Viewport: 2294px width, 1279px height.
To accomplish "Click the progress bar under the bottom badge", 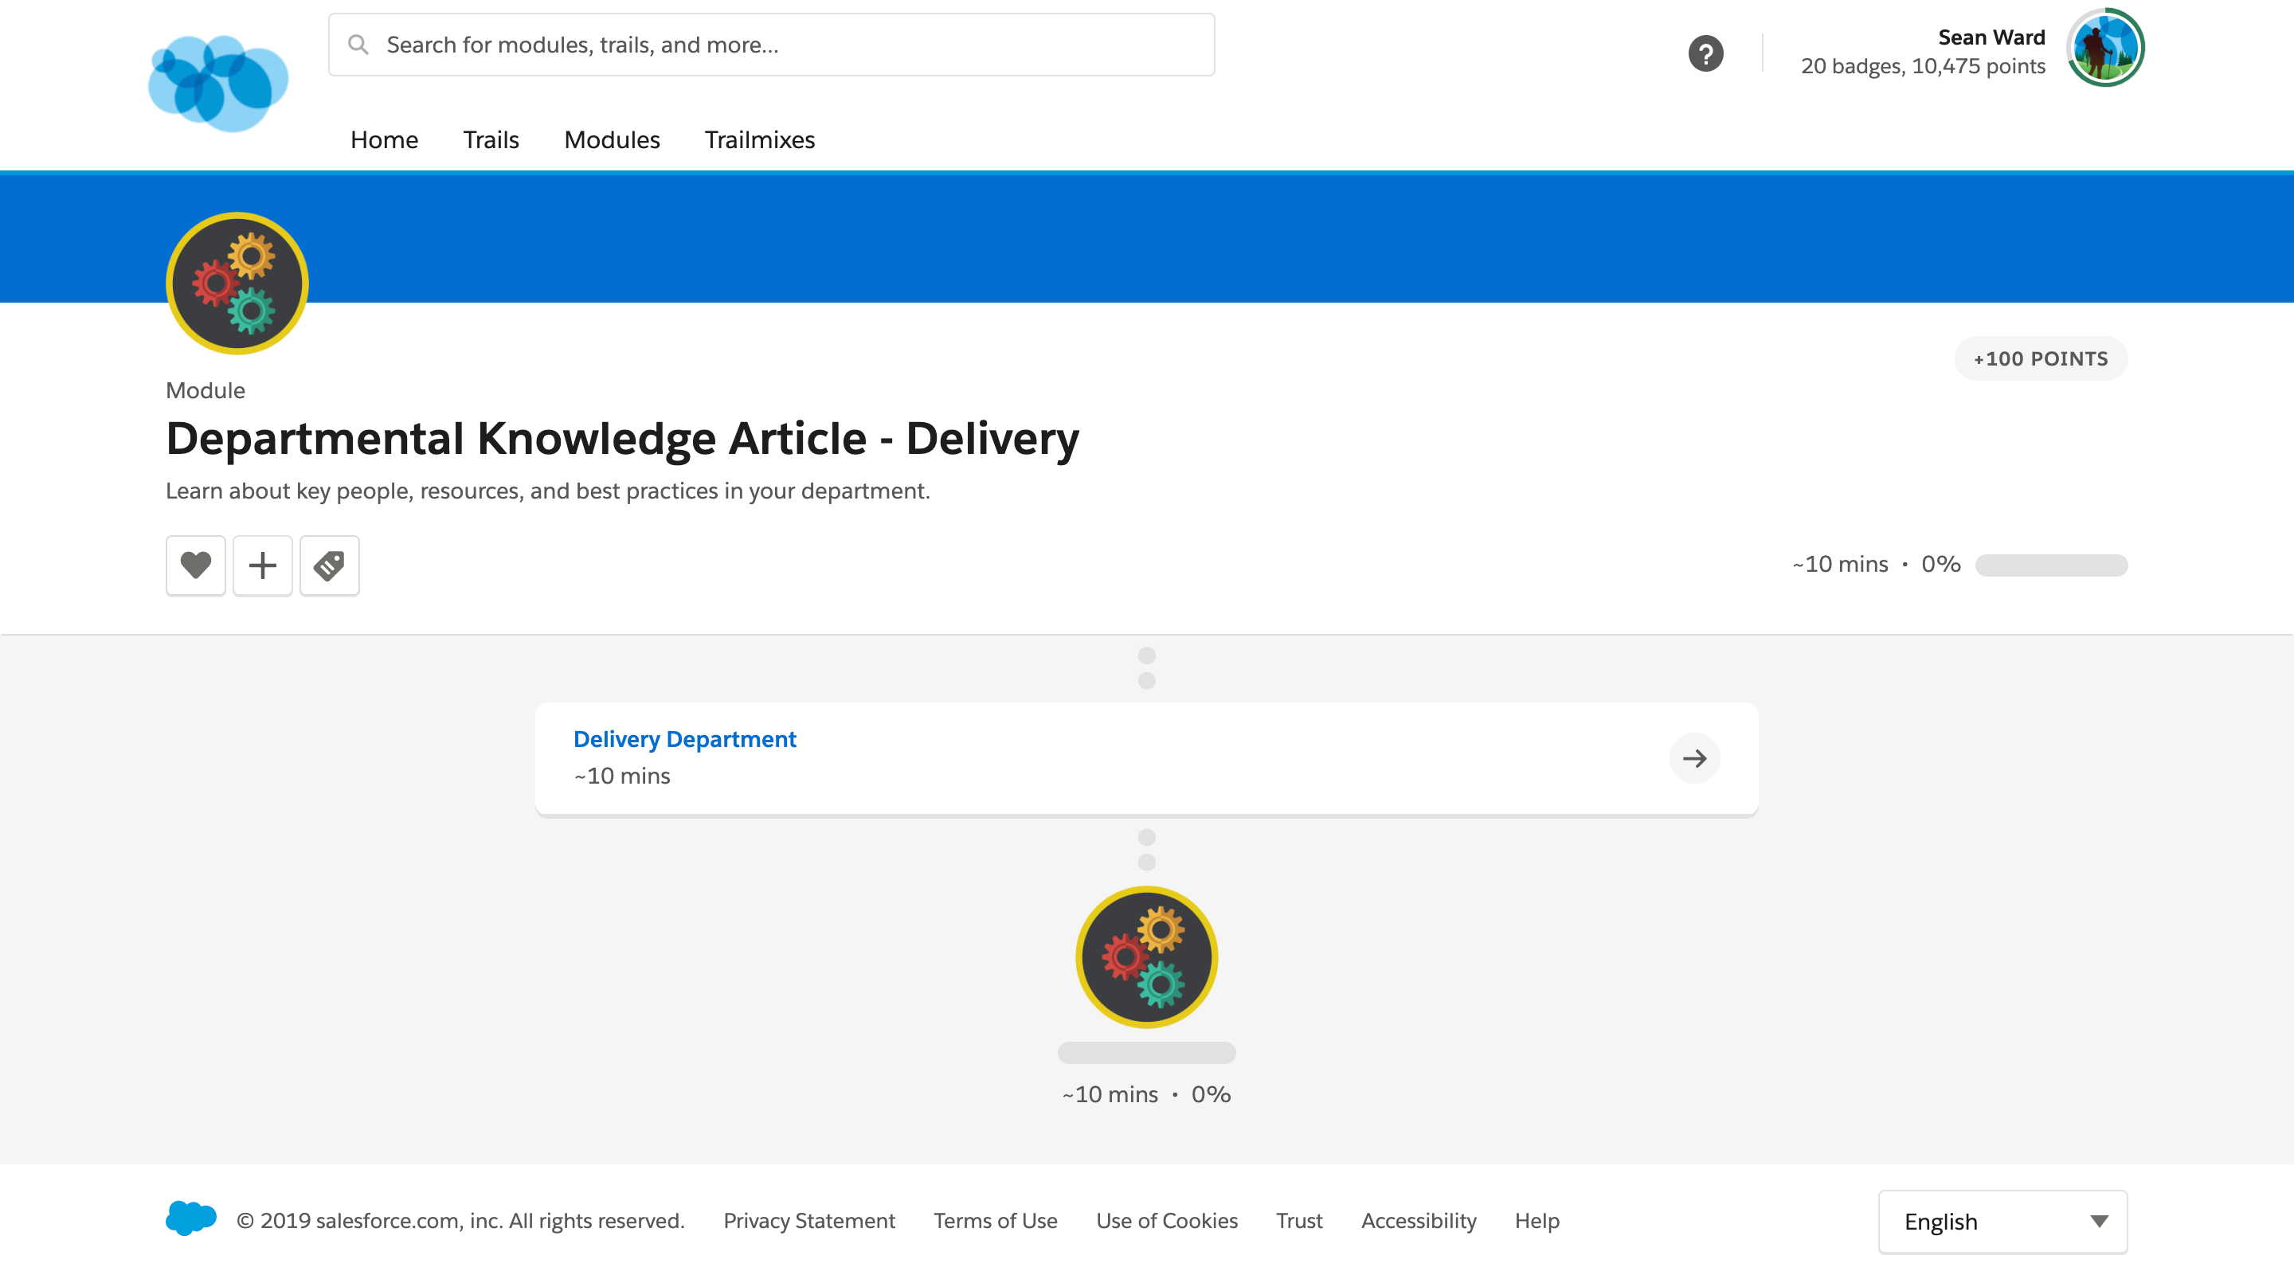I will [x=1147, y=1052].
